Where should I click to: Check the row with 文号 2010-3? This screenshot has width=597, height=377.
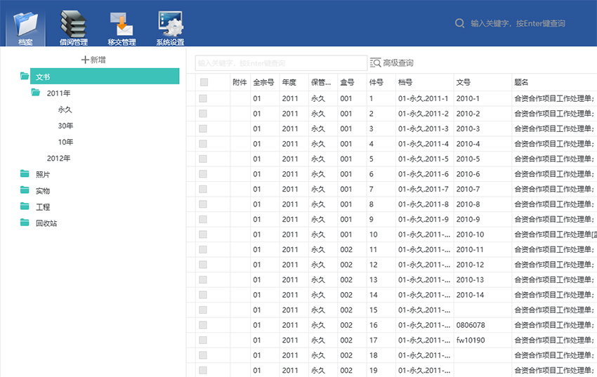pyautogui.click(x=203, y=128)
